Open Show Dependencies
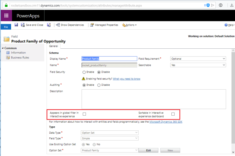The image size is (235, 156). click(70, 25)
